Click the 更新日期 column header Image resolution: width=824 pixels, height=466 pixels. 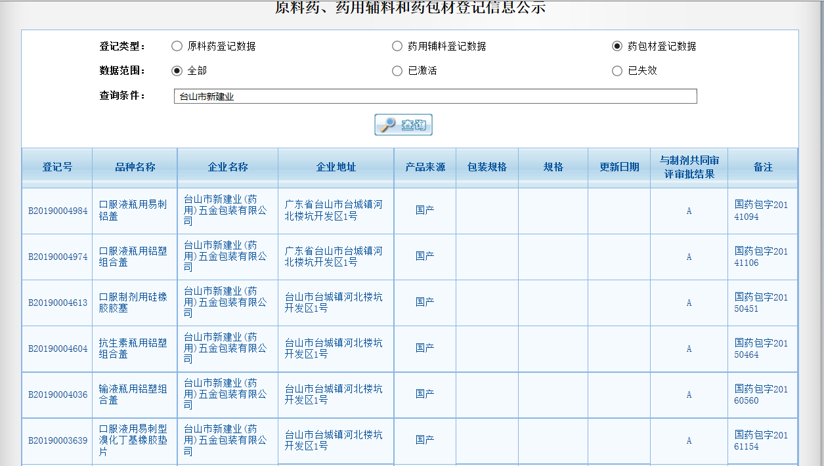point(618,166)
